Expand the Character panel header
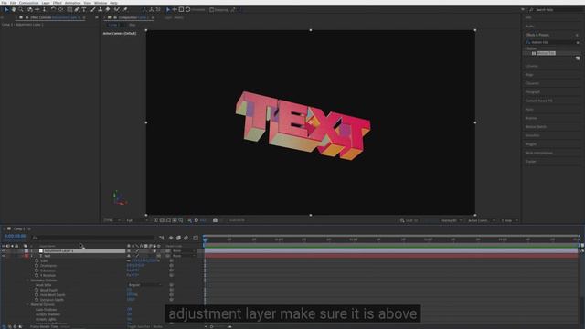This screenshot has height=329, width=585. tap(532, 83)
